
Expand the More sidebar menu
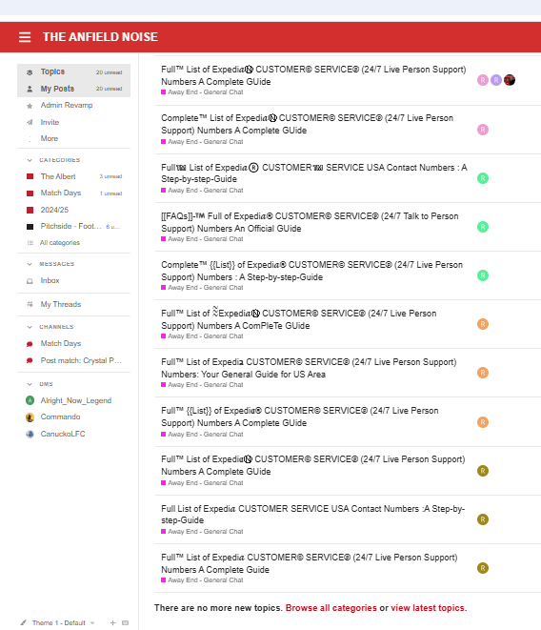click(x=50, y=138)
